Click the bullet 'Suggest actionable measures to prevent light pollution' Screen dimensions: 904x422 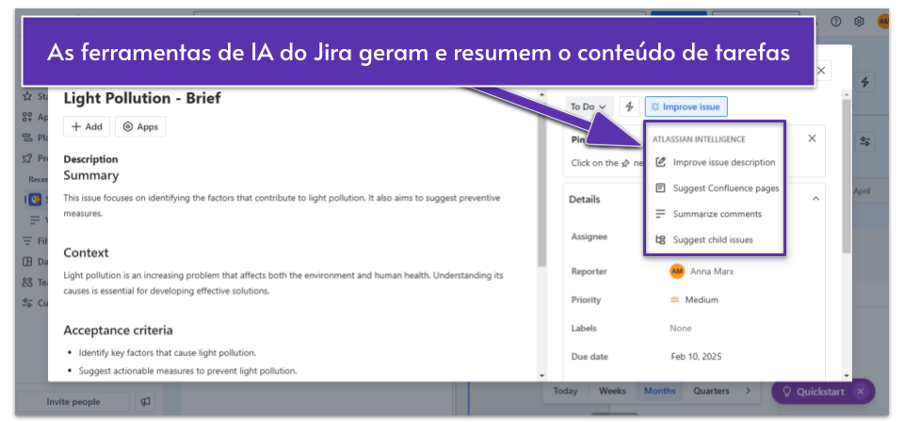pos(188,371)
